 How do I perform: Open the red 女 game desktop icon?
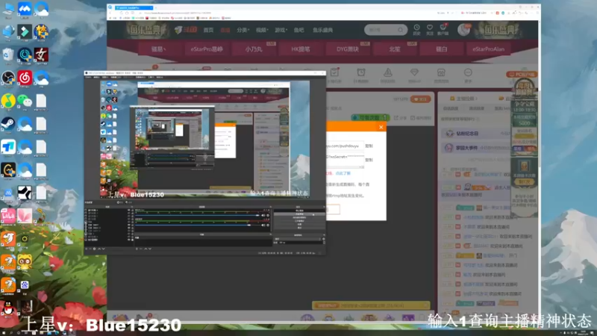(41, 55)
